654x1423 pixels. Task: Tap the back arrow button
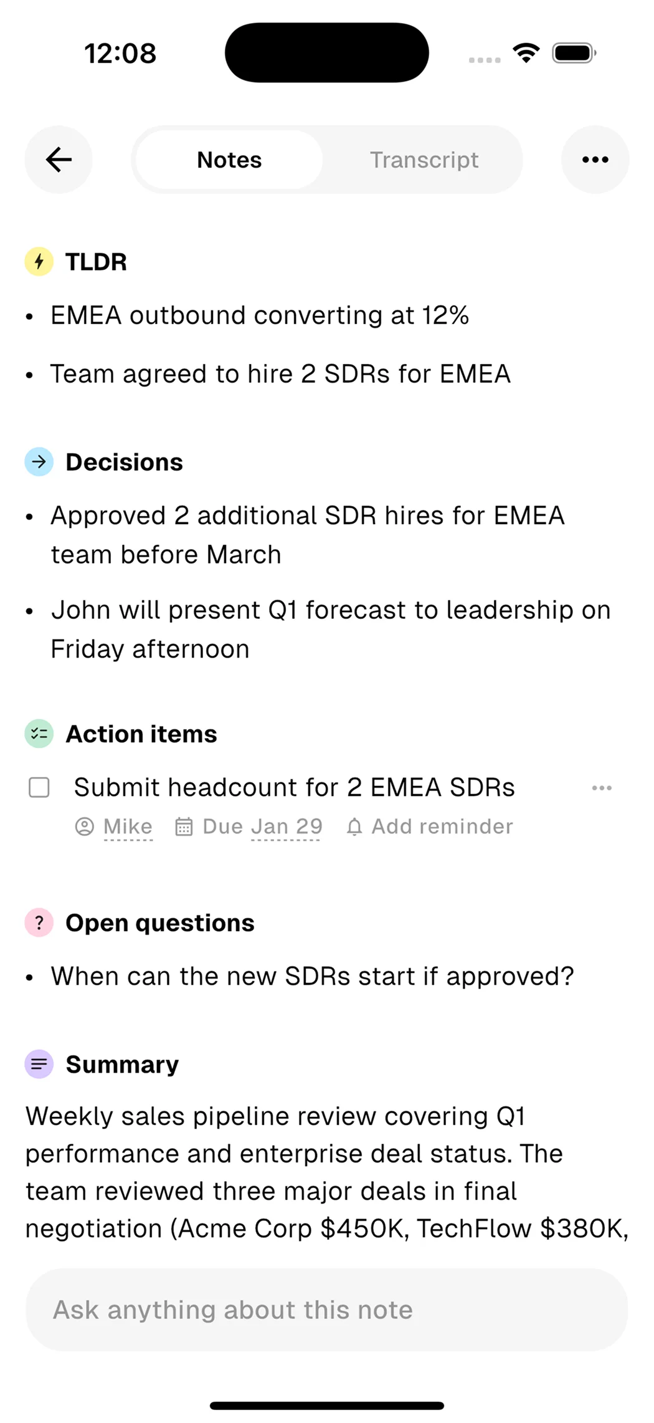[59, 160]
